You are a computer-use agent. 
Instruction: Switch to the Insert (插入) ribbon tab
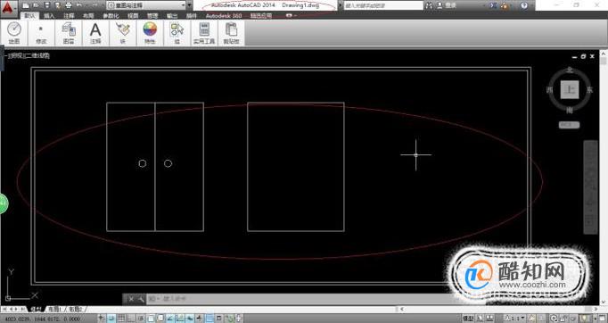click(49, 16)
